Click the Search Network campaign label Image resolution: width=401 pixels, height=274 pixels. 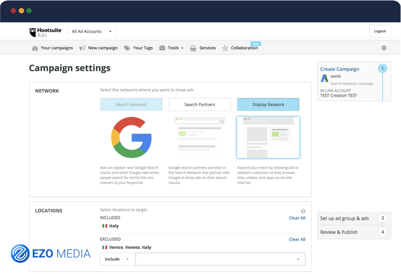[x=352, y=84]
